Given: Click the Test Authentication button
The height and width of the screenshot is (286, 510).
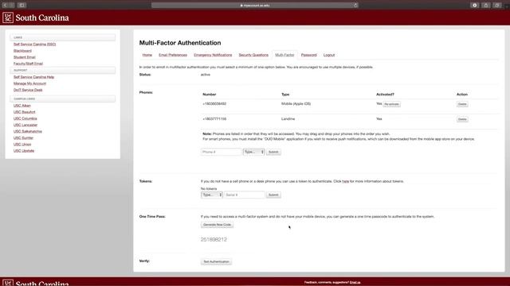Looking at the screenshot, I should pos(216,261).
